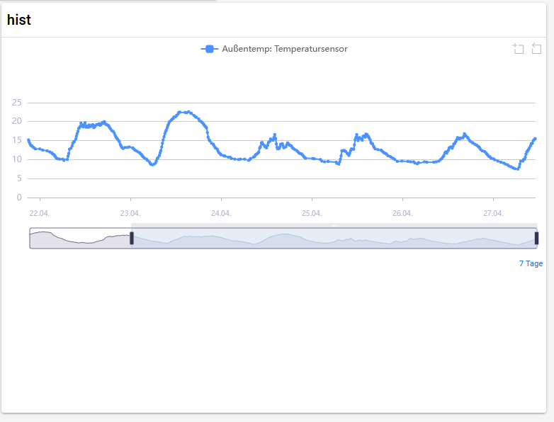Open the 7 Tage time range link
The width and height of the screenshot is (554, 422).
pos(531,263)
